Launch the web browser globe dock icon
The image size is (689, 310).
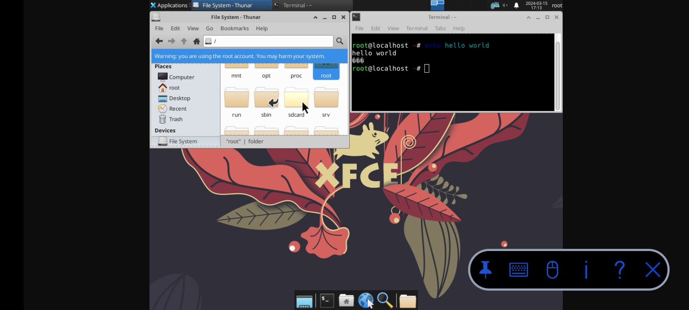coord(366,301)
